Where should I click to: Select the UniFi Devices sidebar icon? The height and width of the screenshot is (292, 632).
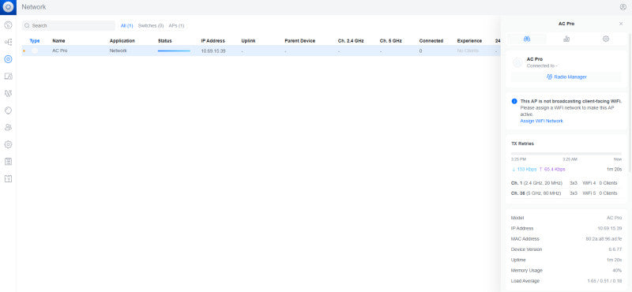pos(8,59)
